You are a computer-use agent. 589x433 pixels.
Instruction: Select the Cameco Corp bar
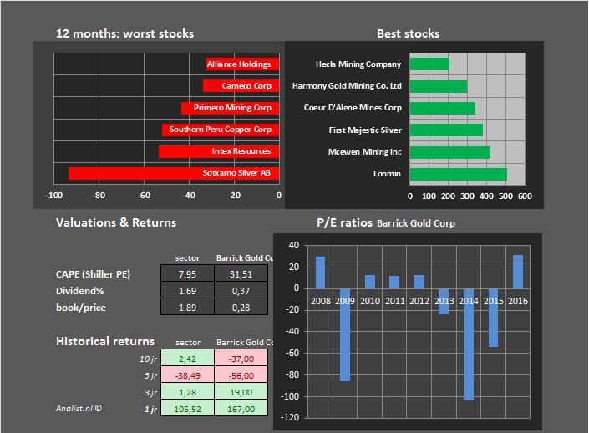pos(241,86)
